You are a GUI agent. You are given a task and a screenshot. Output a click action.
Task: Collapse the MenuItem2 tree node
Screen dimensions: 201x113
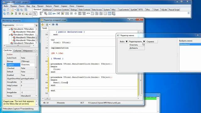point(9,35)
